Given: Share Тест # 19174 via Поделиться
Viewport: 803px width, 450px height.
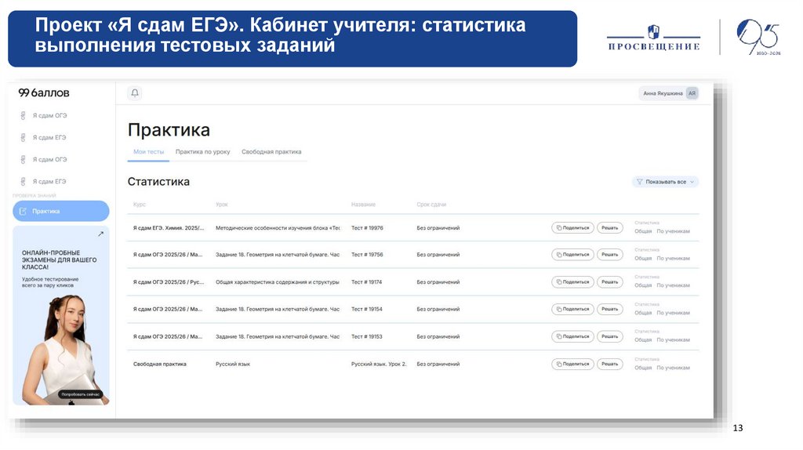Looking at the screenshot, I should (572, 282).
